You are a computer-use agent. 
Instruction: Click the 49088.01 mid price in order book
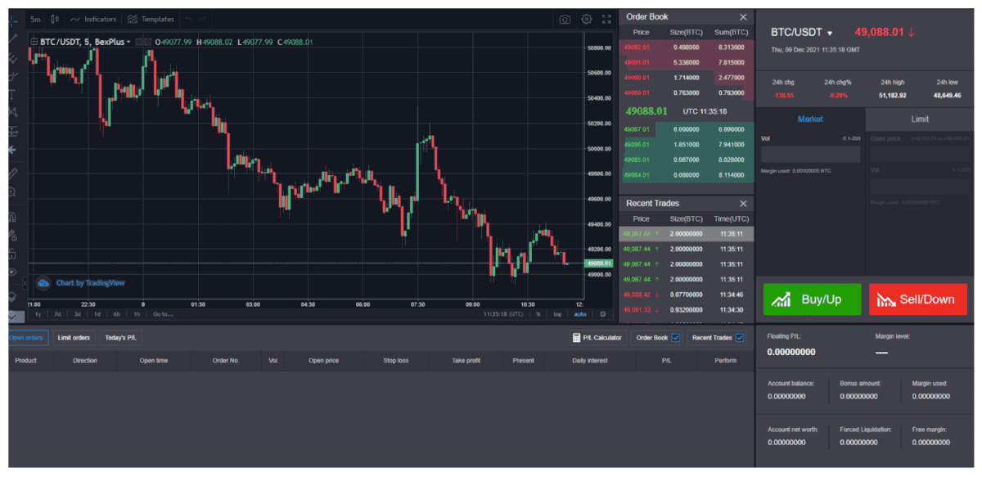(x=646, y=110)
